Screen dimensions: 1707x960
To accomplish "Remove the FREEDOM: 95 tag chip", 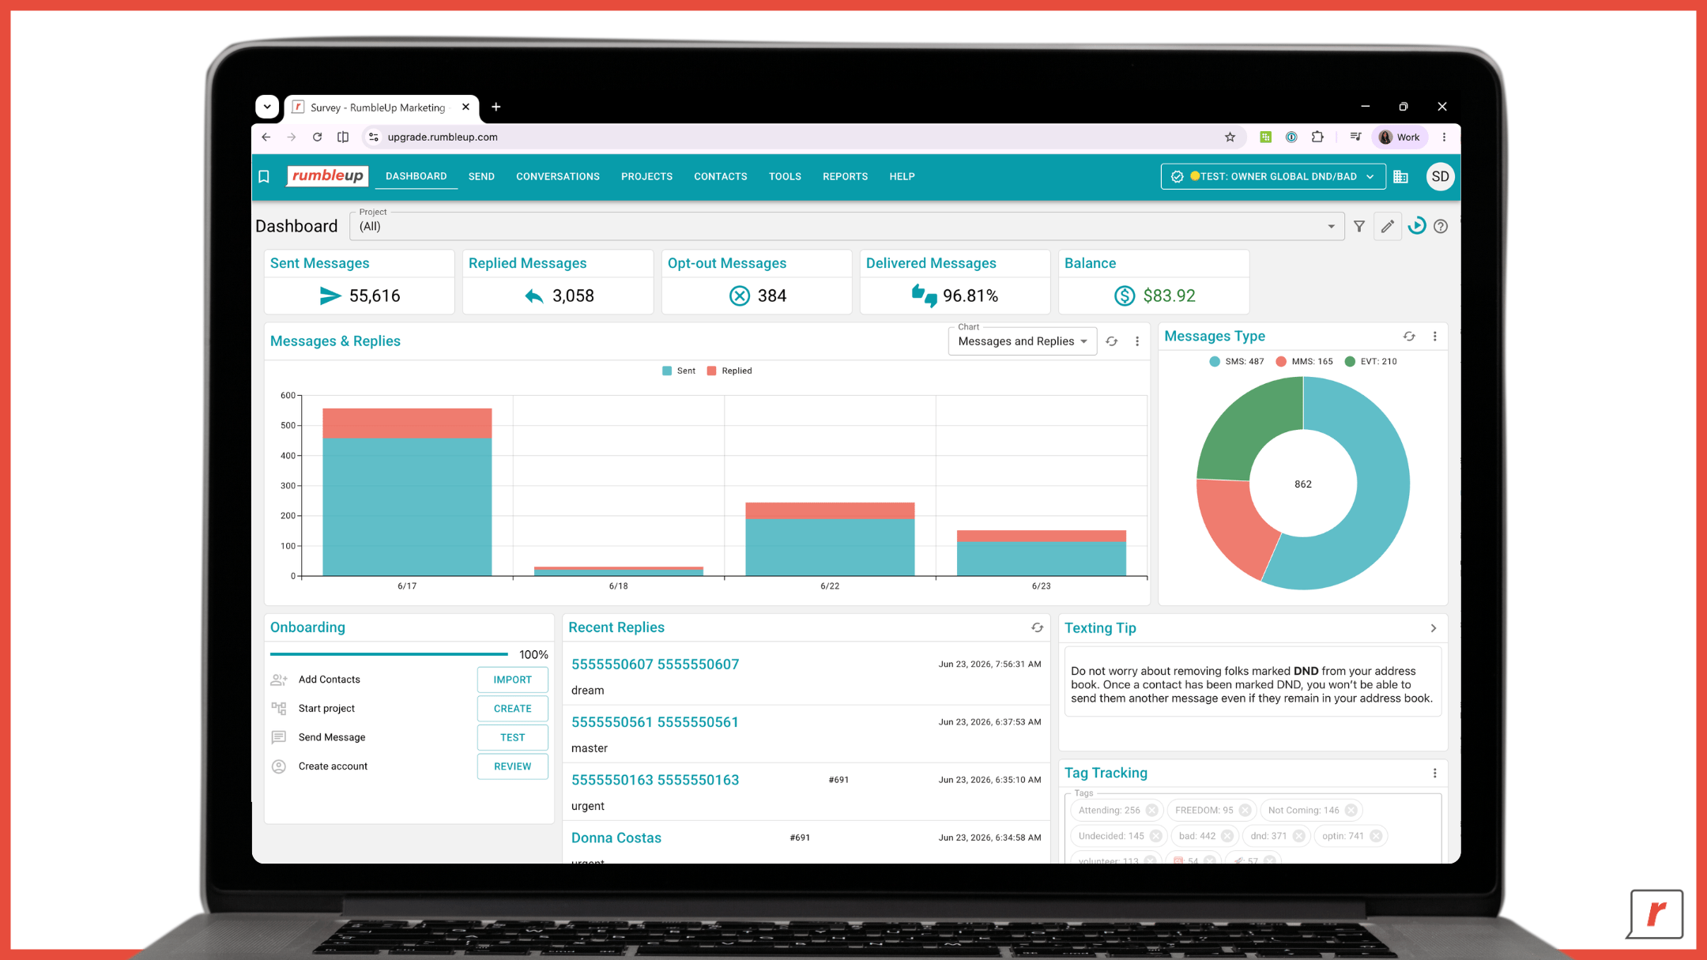I will (1245, 811).
